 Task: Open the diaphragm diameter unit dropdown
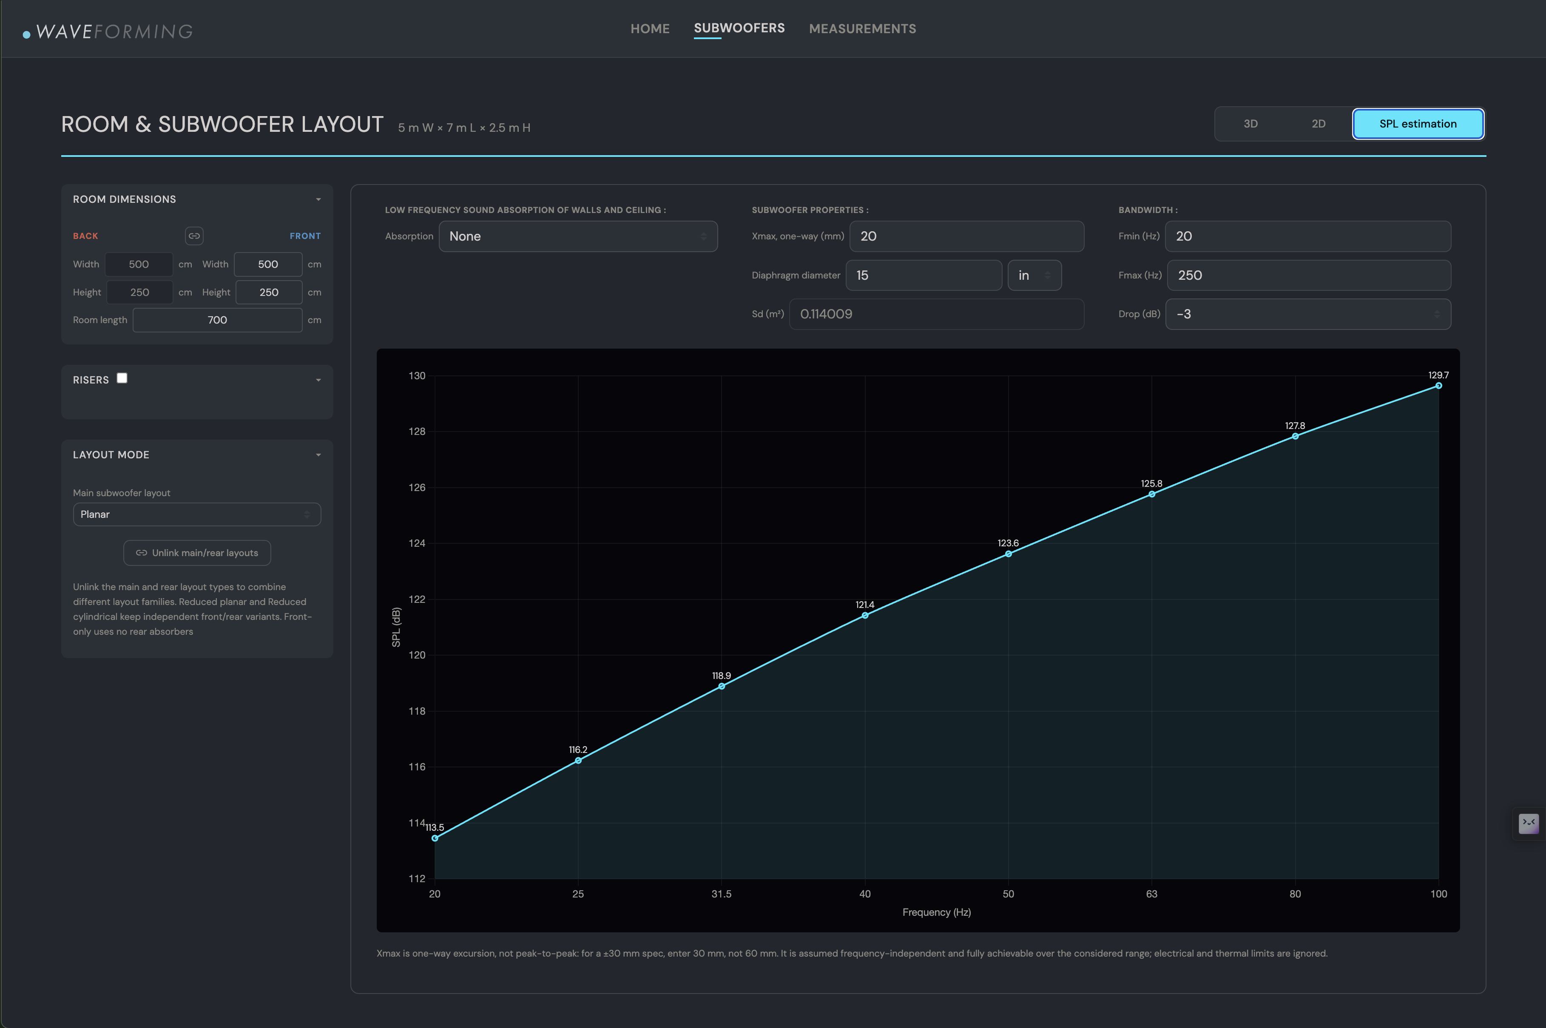(1034, 275)
